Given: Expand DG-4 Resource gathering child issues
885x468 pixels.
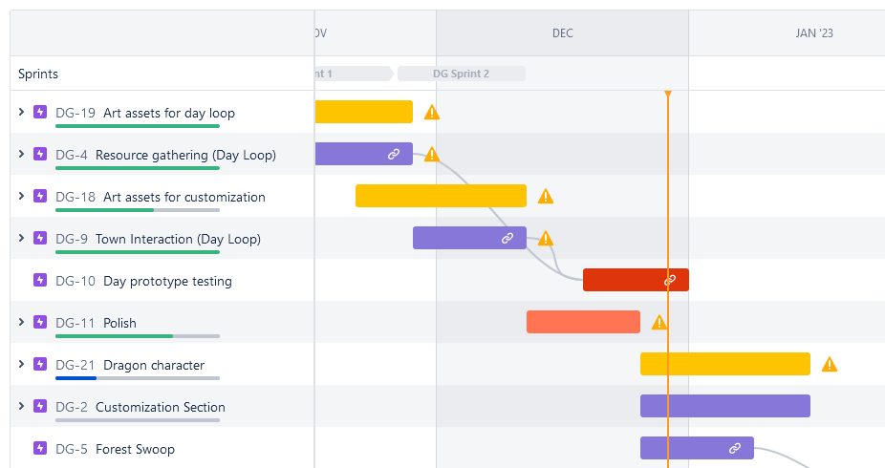Looking at the screenshot, I should [21, 155].
